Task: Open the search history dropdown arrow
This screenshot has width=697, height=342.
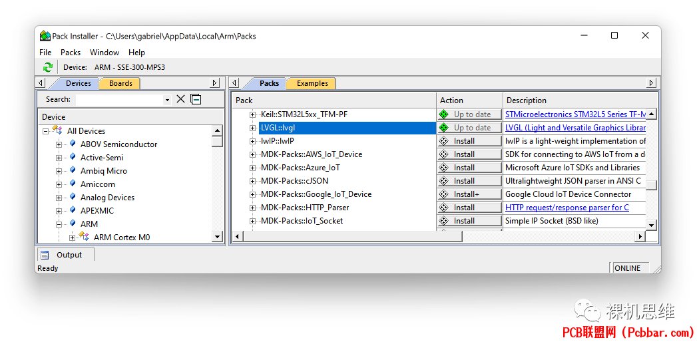Action: [167, 100]
